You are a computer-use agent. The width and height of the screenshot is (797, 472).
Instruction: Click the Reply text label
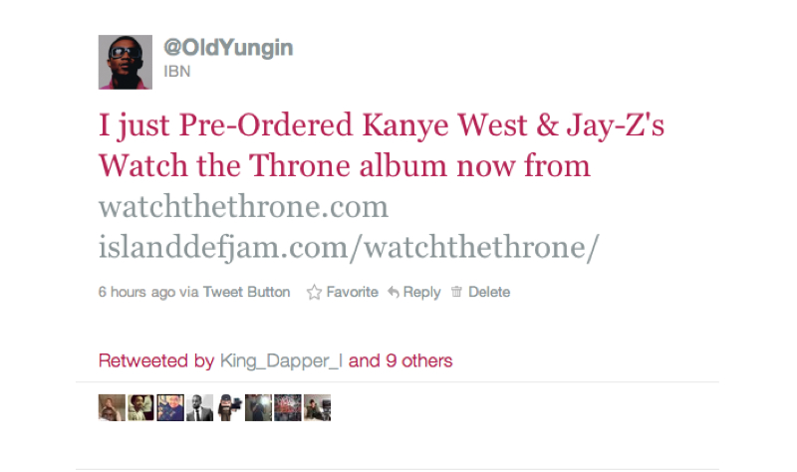click(x=421, y=292)
